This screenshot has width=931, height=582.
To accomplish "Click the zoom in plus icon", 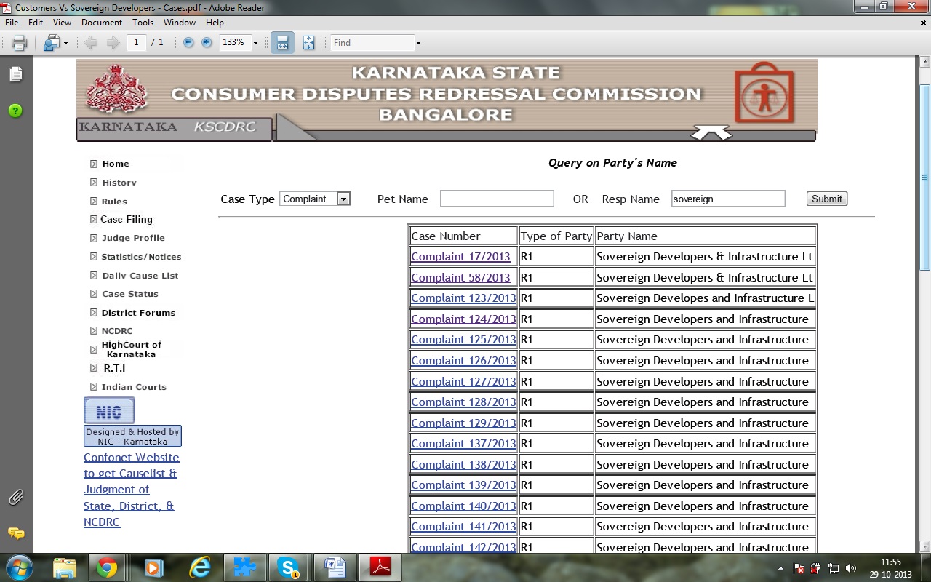I will [207, 43].
